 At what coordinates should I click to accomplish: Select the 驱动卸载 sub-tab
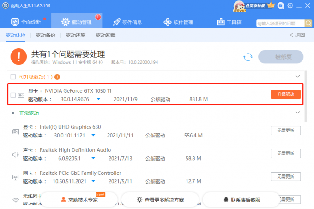pos(106,36)
